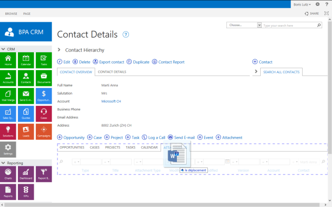Click the focus on content icon
This screenshot has height=207, width=332.
tap(327, 14)
